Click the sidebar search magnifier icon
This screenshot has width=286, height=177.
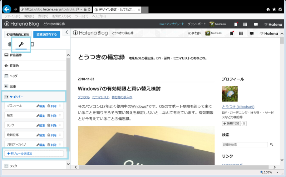pyautogui.click(x=272, y=145)
